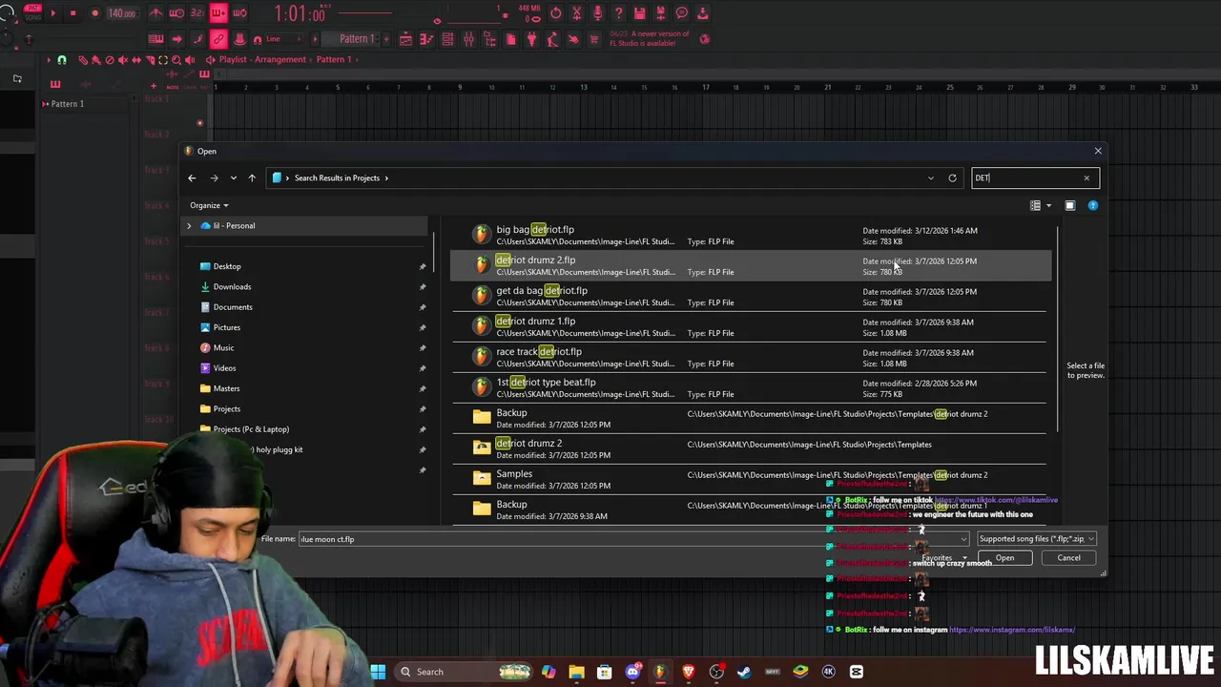The height and width of the screenshot is (687, 1221).
Task: Clear the DET search text
Action: (x=1086, y=177)
